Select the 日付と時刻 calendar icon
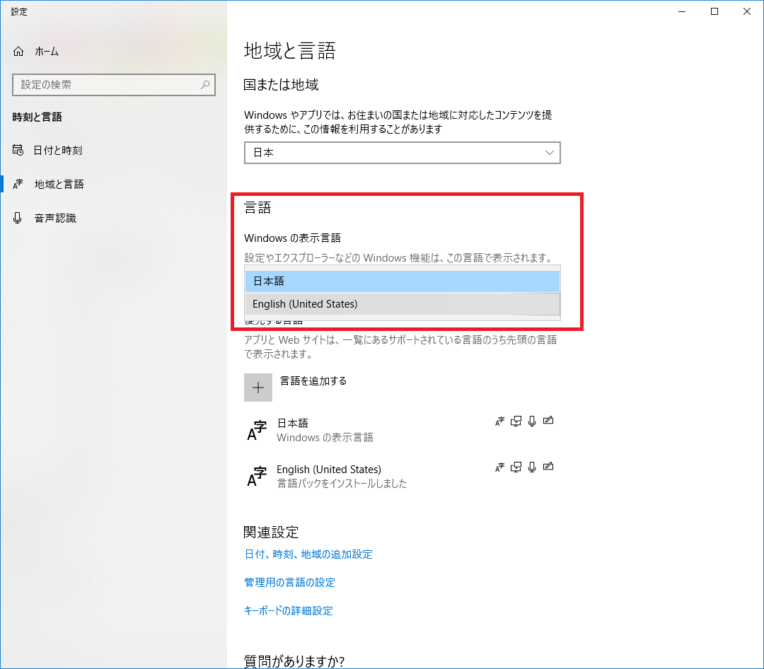This screenshot has height=669, width=764. tap(16, 150)
